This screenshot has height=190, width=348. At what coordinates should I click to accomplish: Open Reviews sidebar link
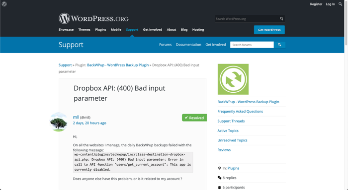coord(224,150)
